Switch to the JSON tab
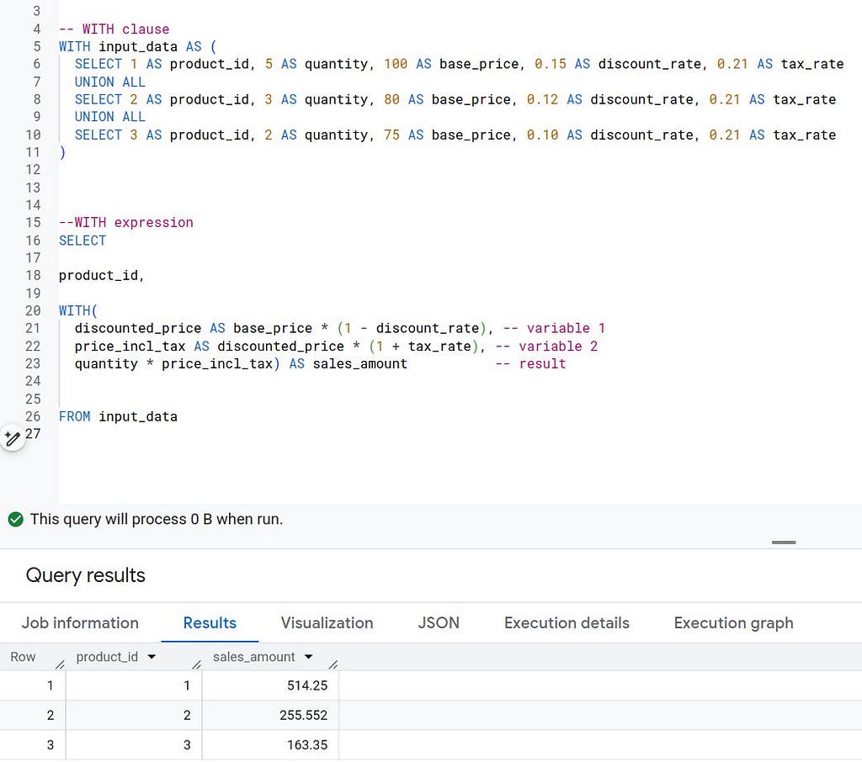 [x=439, y=623]
